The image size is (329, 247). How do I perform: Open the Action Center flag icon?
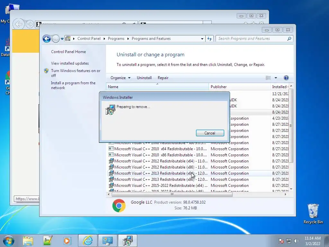(x=281, y=241)
